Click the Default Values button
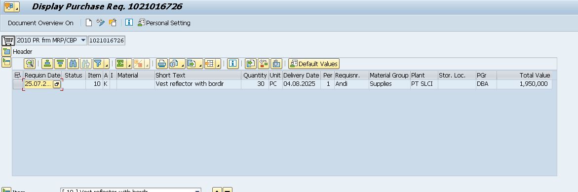The width and height of the screenshot is (578, 192). 314,64
